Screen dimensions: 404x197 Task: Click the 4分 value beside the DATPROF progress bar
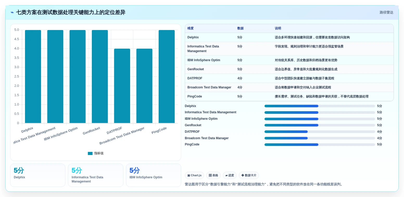(x=380, y=132)
